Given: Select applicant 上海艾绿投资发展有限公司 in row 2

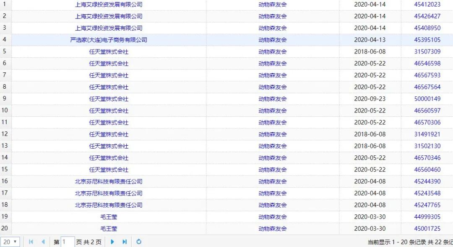Looking at the screenshot, I should tap(109, 16).
